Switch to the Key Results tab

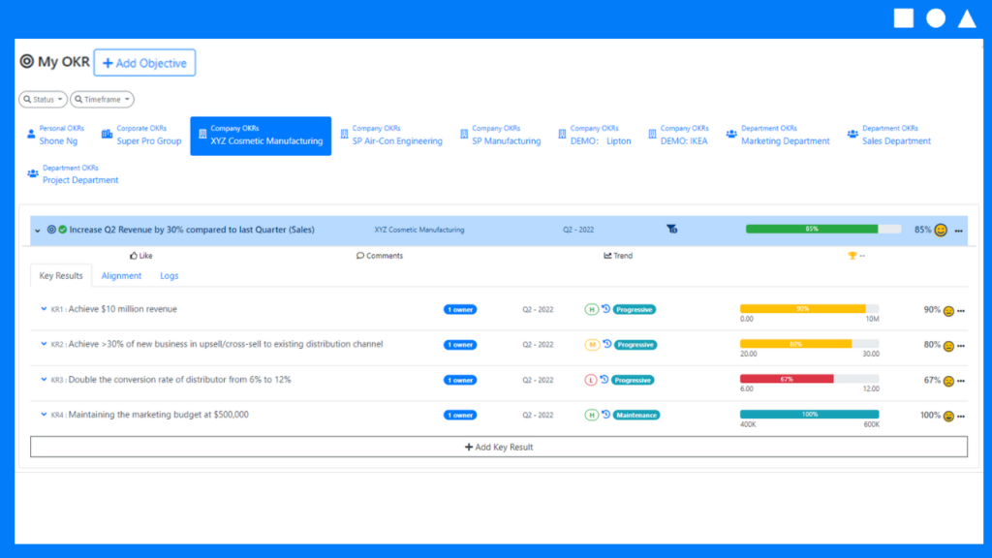click(61, 276)
